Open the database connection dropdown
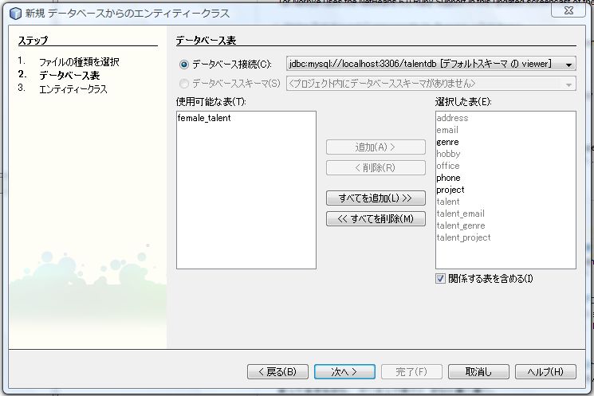Viewport: 594px width, 396px height. click(568, 64)
